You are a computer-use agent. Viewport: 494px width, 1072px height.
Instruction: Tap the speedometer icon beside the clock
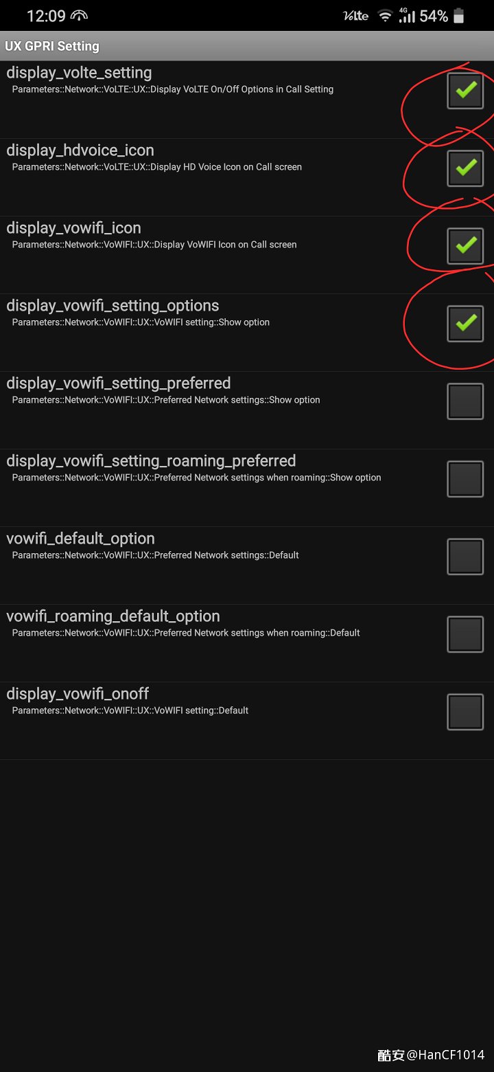point(80,16)
